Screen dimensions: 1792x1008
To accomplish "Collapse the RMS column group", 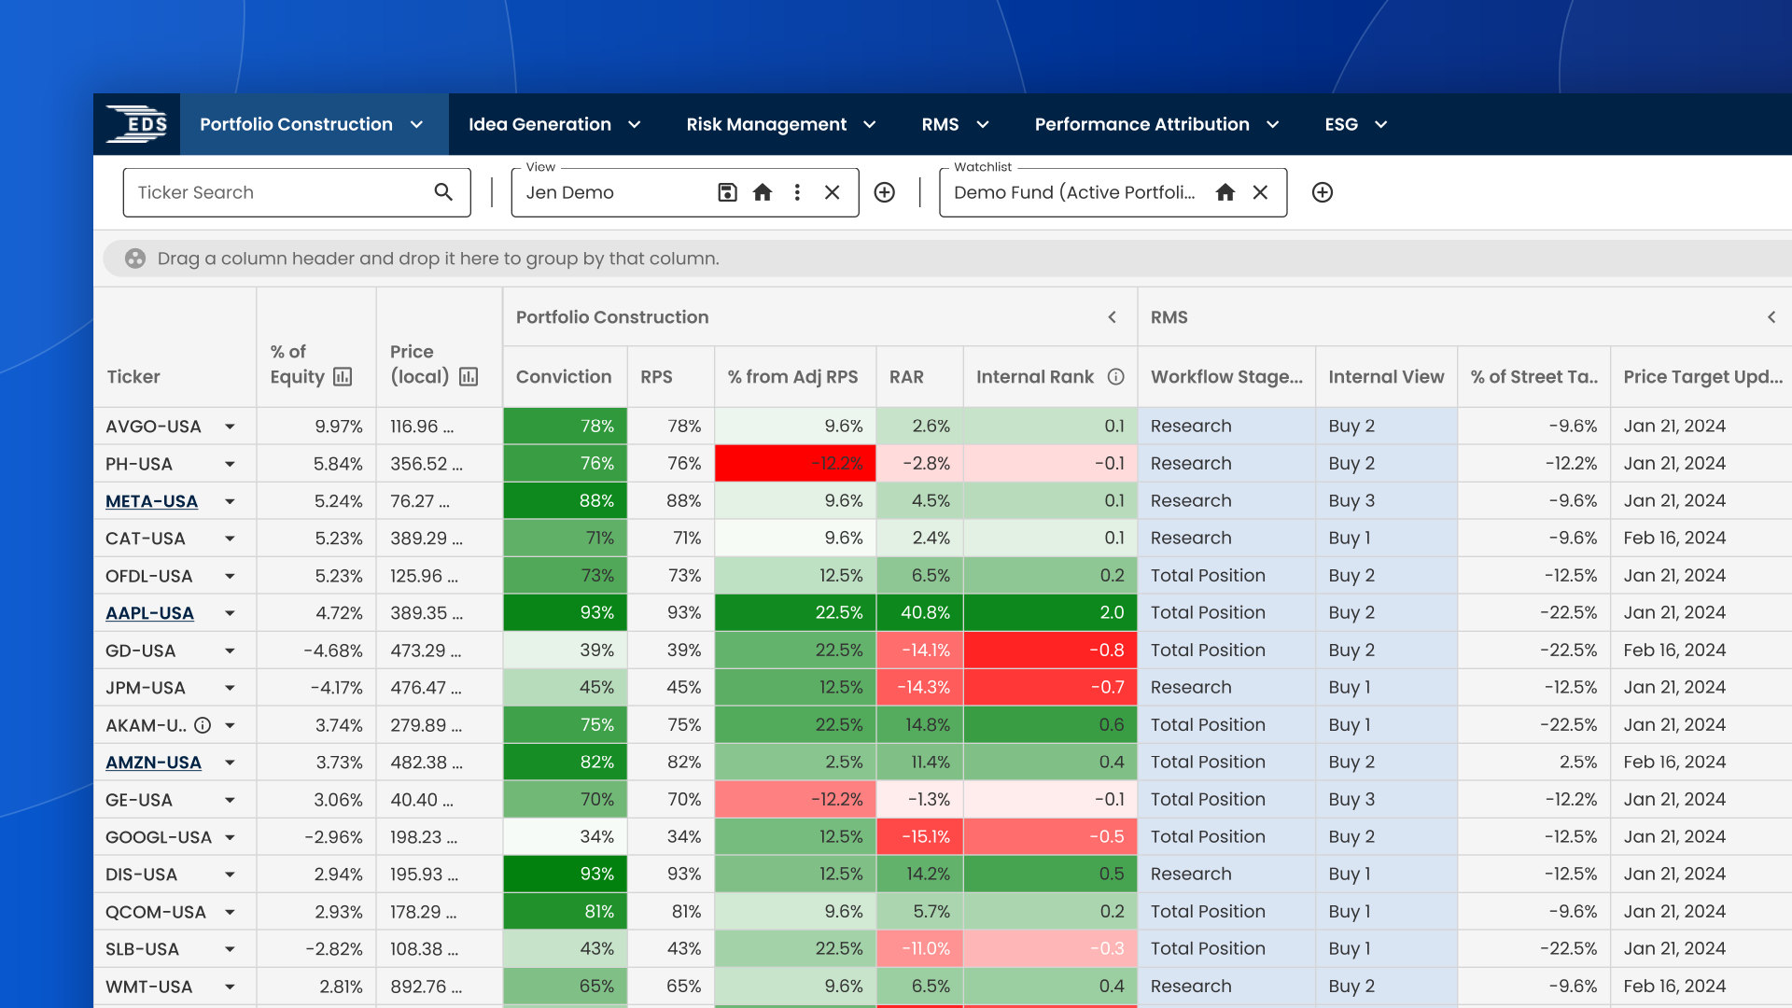I will 1771,317.
